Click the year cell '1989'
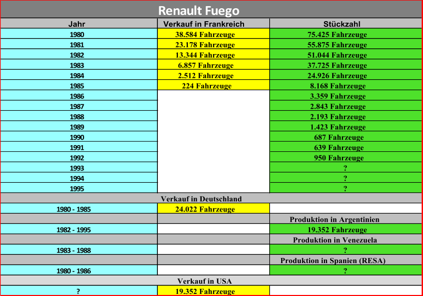The height and width of the screenshot is (296, 423). point(79,126)
